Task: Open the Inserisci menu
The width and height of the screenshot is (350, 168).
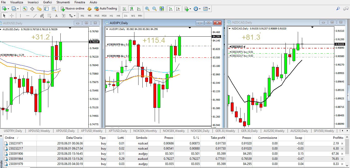Action: (33, 2)
